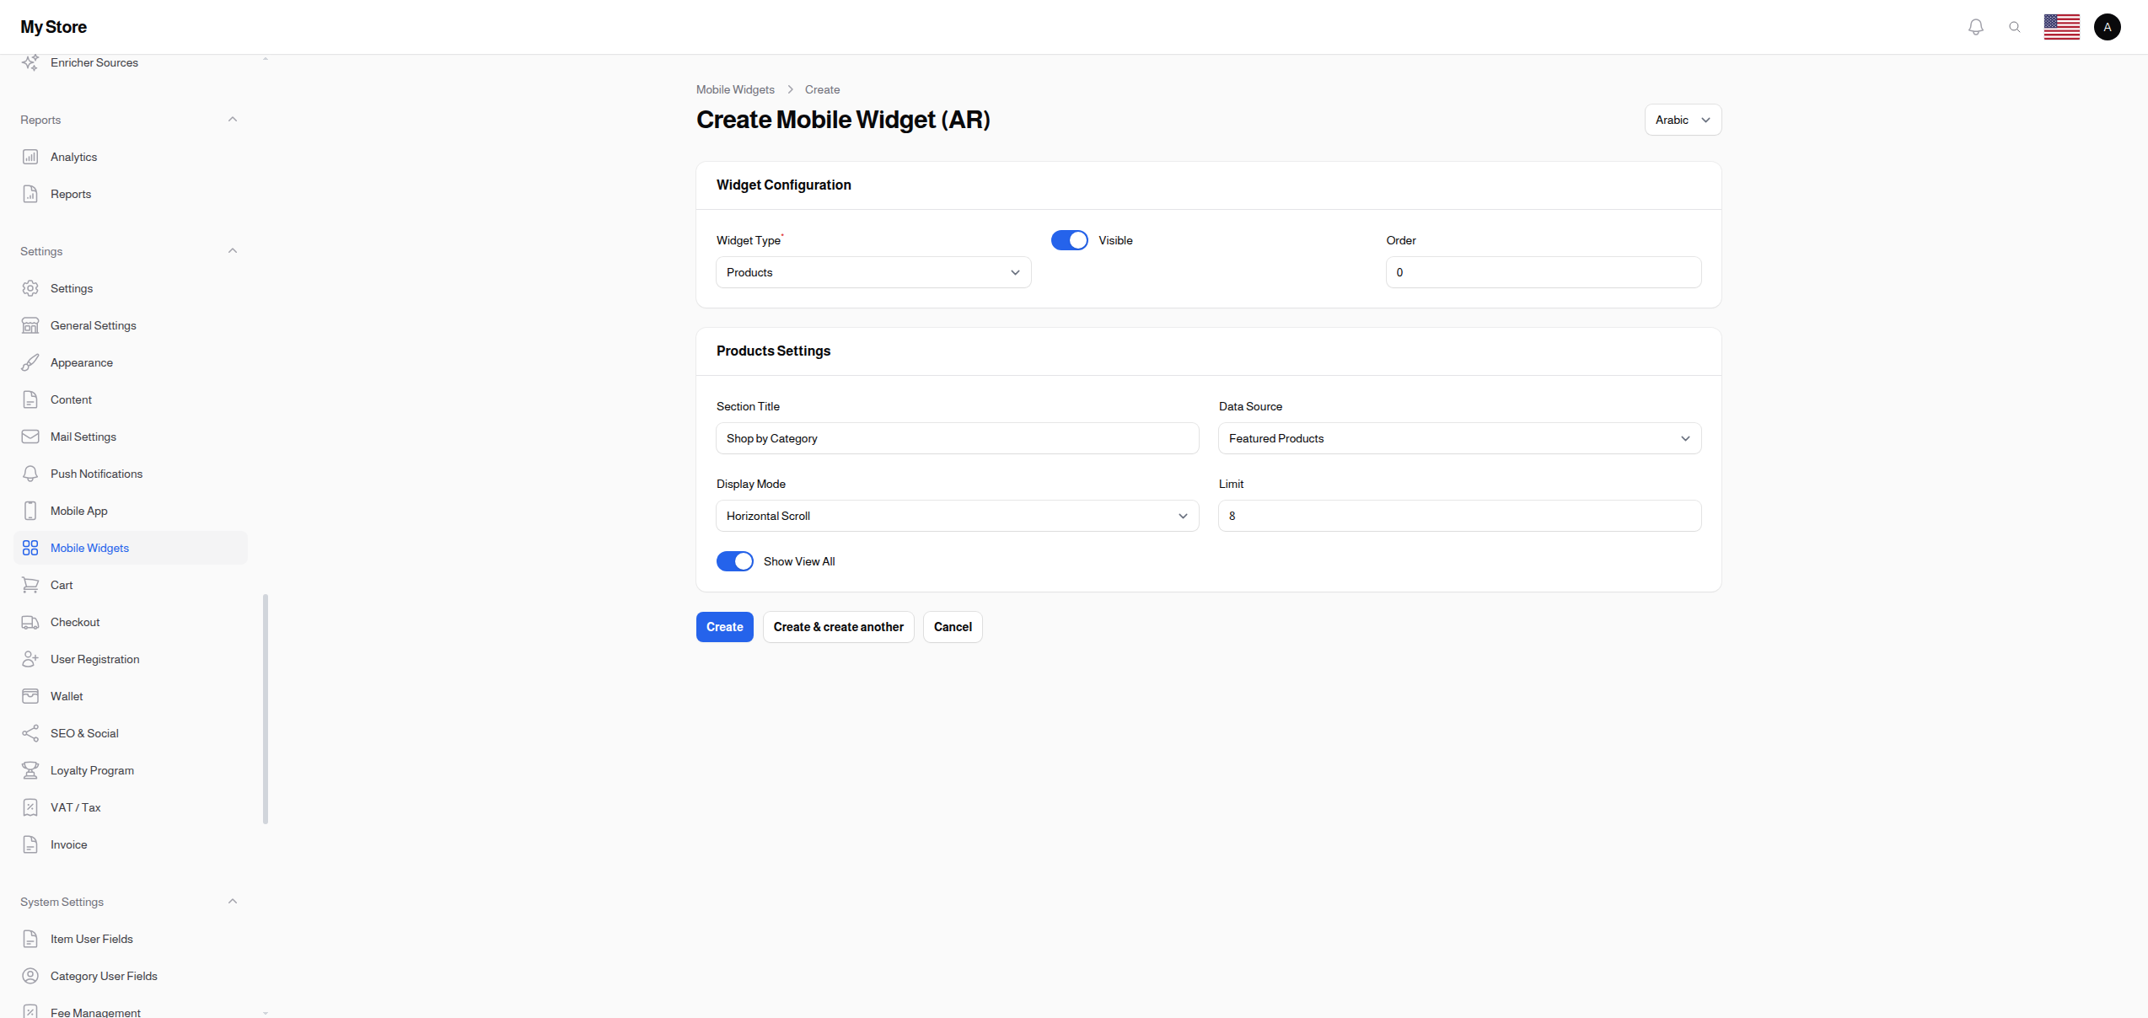Screen dimensions: 2148x1018
Task: Change Display Mode from Horizontal Scroll
Action: 957,516
